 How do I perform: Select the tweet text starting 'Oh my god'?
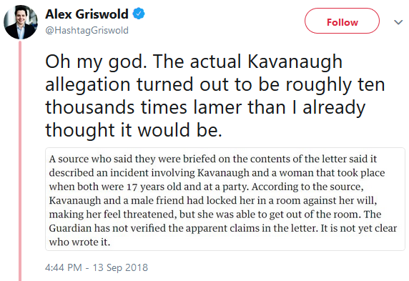pyautogui.click(x=215, y=96)
